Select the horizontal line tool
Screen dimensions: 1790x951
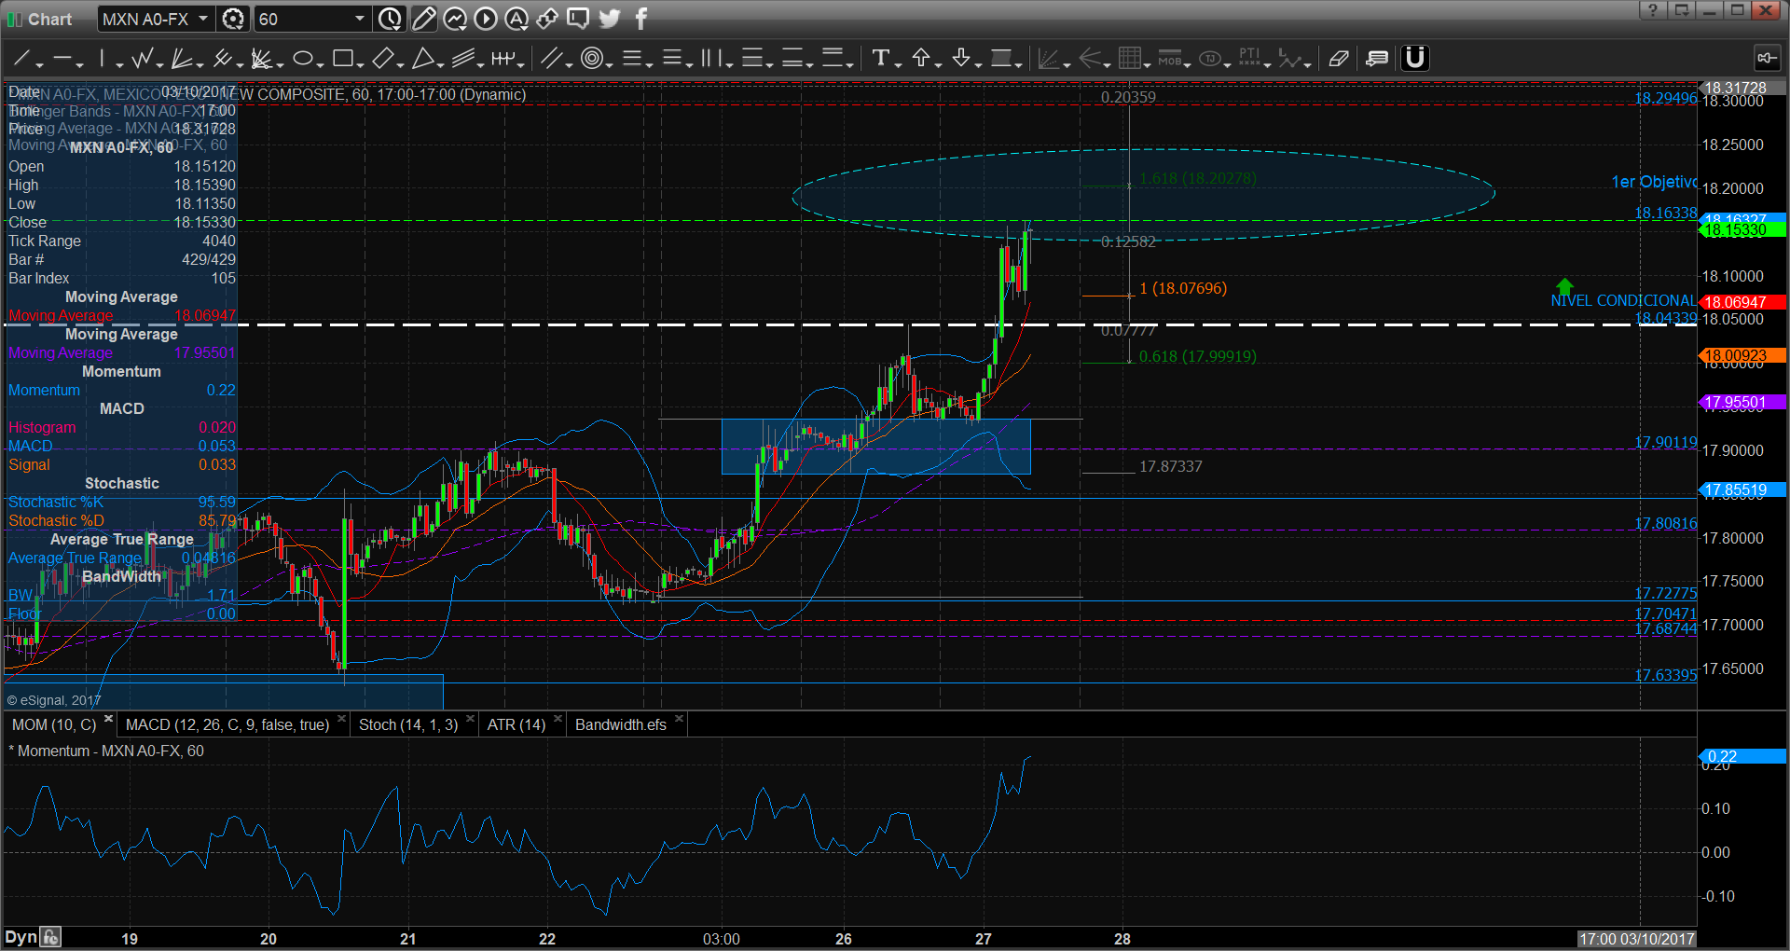click(62, 59)
